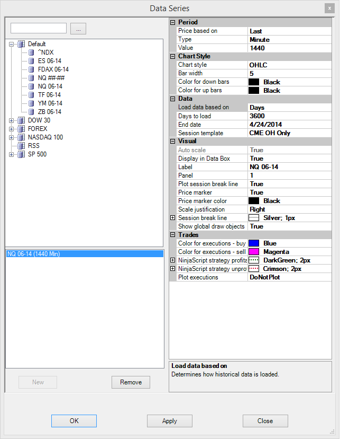Toggle Show global draw objects value

290,226
